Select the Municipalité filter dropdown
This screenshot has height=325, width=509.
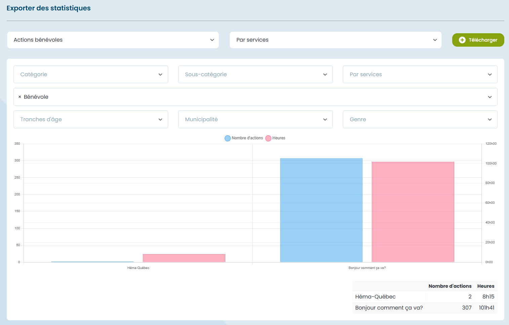pyautogui.click(x=255, y=120)
